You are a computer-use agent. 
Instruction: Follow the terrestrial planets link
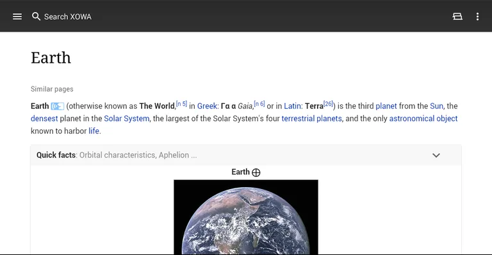pyautogui.click(x=311, y=119)
